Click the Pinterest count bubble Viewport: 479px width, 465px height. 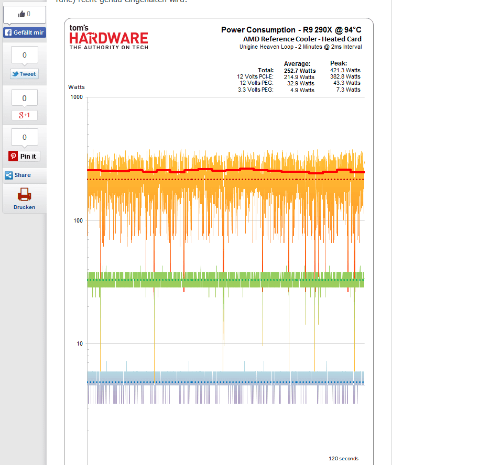click(x=25, y=137)
